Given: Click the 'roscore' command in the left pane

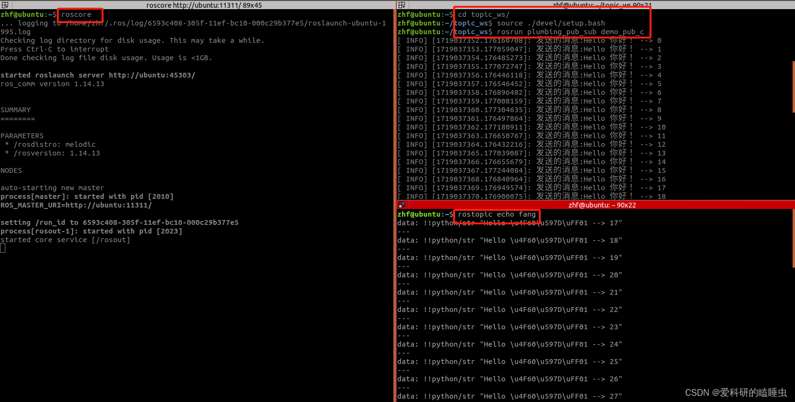Looking at the screenshot, I should [76, 14].
